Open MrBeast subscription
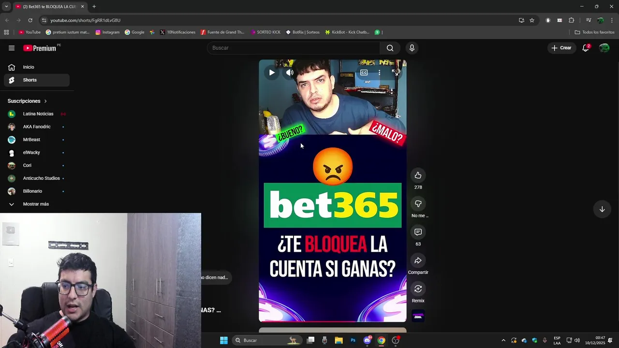This screenshot has height=348, width=619. point(37,140)
